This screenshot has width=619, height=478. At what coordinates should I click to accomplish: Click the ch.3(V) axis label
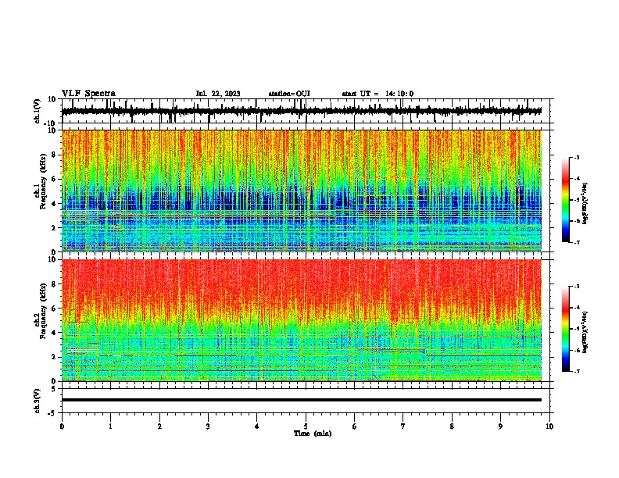pyautogui.click(x=37, y=401)
